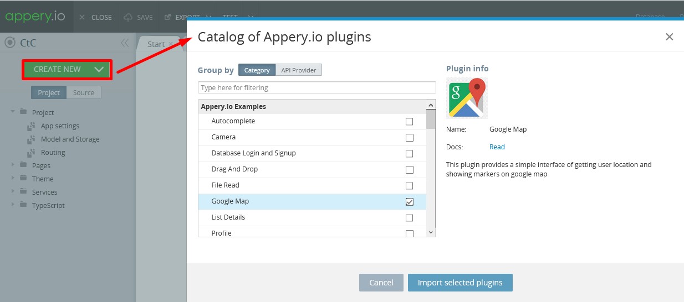This screenshot has width=684, height=302.
Task: Expand the TypeScript folder
Action: [x=13, y=205]
